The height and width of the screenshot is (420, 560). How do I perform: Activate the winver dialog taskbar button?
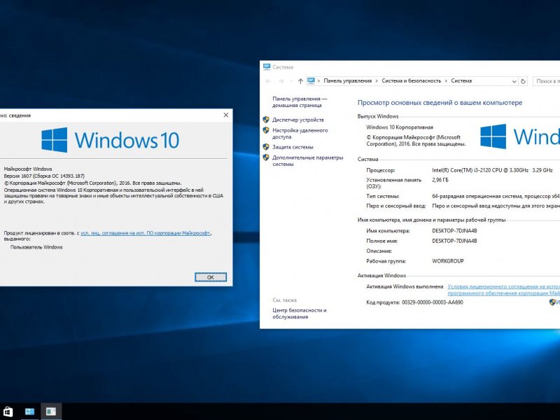tap(51, 412)
